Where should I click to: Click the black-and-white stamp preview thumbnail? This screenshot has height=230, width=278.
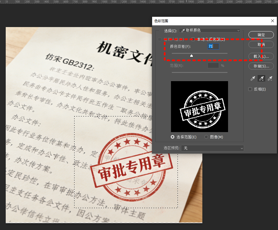200,106
